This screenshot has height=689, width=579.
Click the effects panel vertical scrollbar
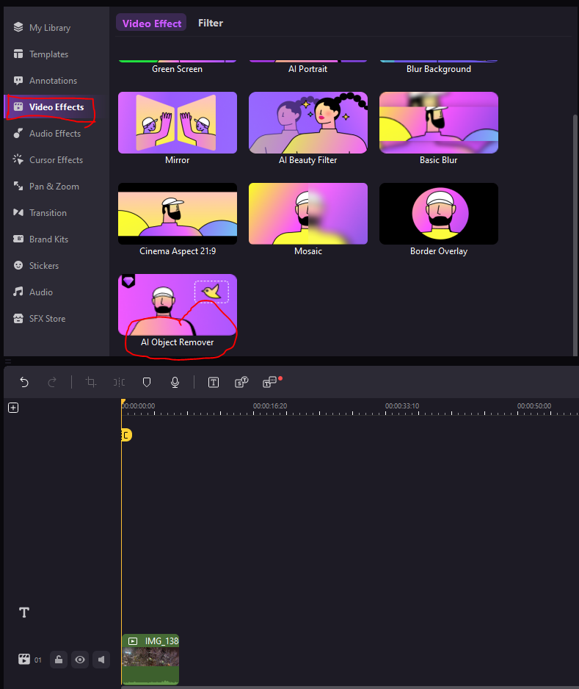point(575,235)
